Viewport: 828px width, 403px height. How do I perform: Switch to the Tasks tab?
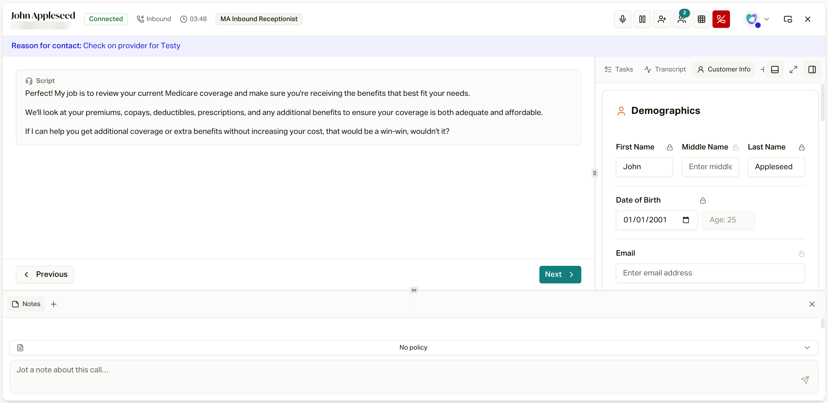[x=619, y=70]
